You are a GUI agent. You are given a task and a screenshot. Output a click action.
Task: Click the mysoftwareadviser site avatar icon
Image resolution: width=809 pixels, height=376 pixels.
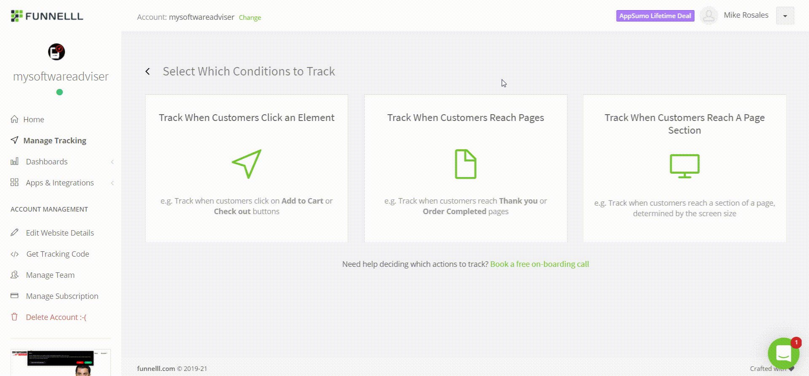pyautogui.click(x=57, y=52)
